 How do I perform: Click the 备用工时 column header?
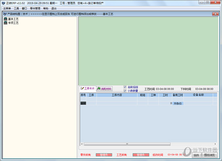click(178, 95)
